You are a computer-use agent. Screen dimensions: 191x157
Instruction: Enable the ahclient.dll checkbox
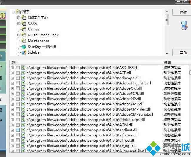[x=18, y=130]
